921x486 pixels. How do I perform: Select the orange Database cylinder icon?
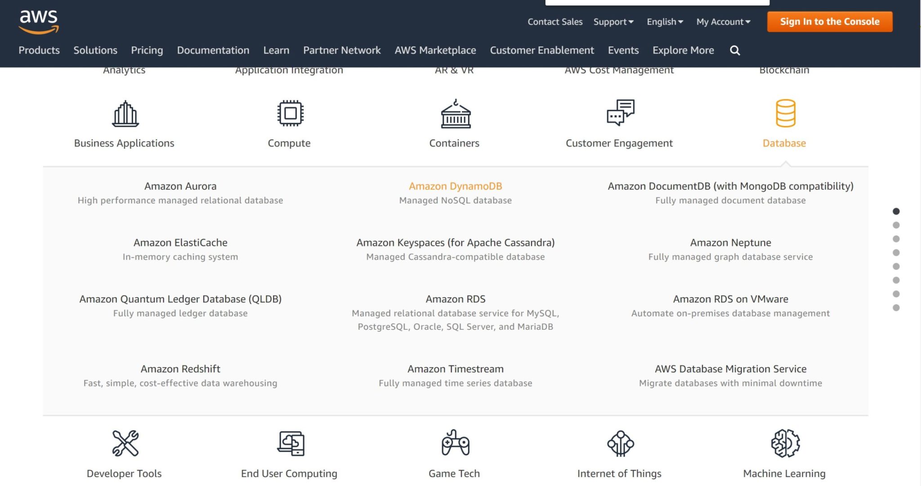coord(785,113)
